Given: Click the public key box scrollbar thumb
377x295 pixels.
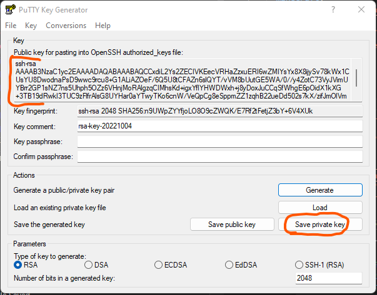Looking at the screenshot, I should tap(356, 78).
